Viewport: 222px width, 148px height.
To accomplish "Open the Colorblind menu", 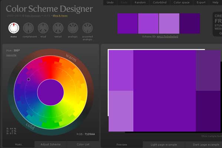I will click(x=159, y=3).
